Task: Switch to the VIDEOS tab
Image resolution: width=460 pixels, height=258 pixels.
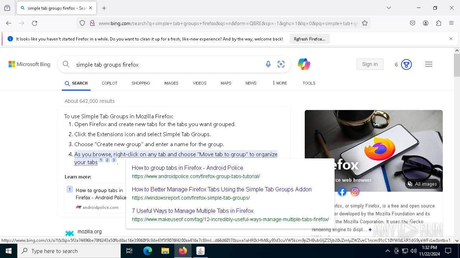Action: [x=199, y=83]
